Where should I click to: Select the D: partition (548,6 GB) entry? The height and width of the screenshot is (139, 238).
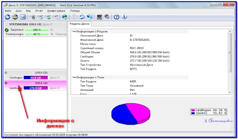35,86
